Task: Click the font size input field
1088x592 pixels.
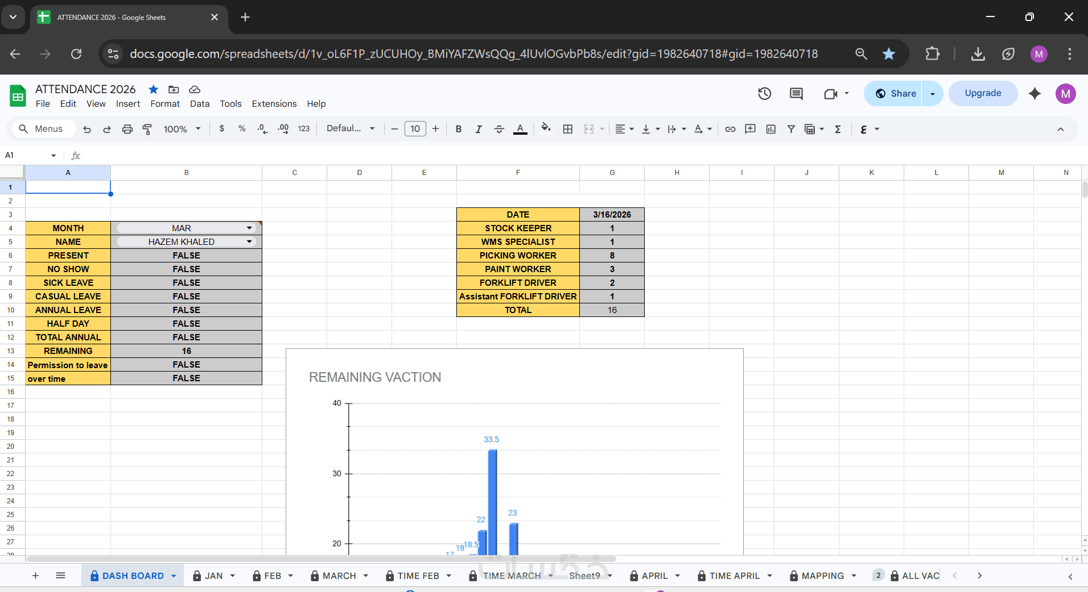Action: (415, 129)
